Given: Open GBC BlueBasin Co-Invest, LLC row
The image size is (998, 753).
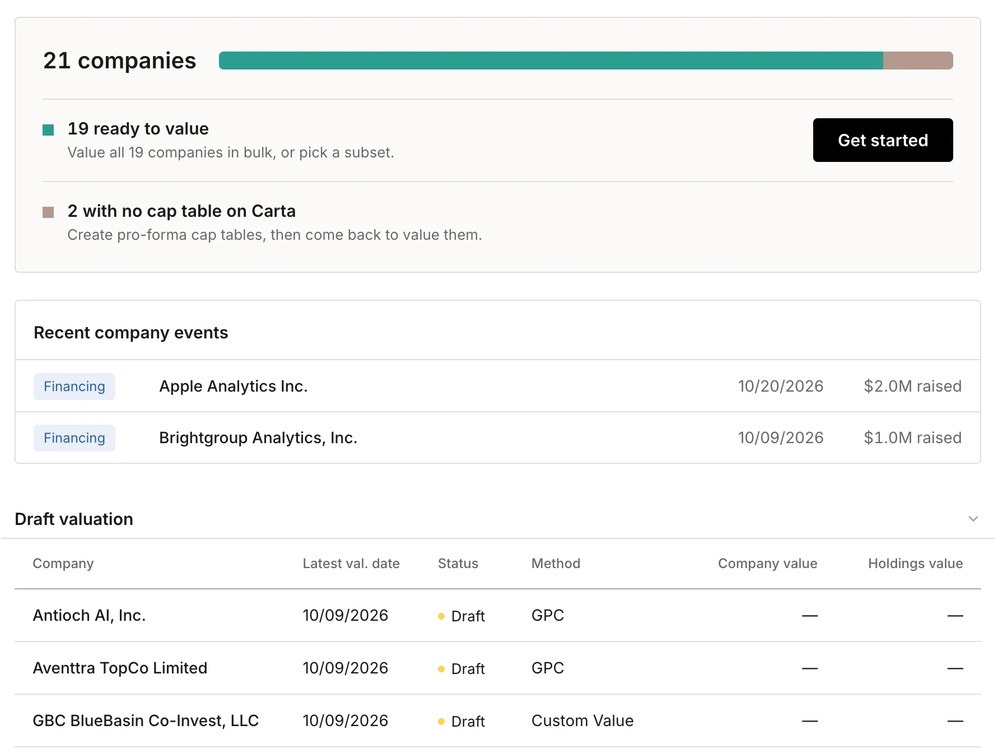Looking at the screenshot, I should (x=498, y=721).
